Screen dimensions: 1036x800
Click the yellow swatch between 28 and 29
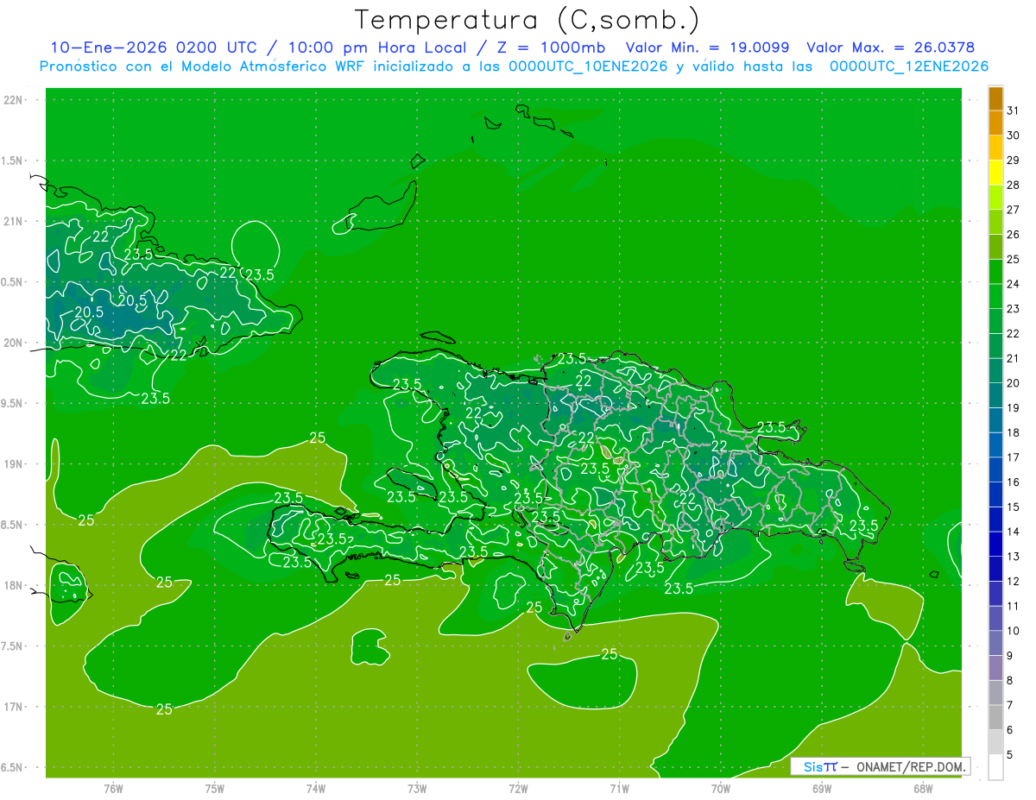[x=996, y=173]
